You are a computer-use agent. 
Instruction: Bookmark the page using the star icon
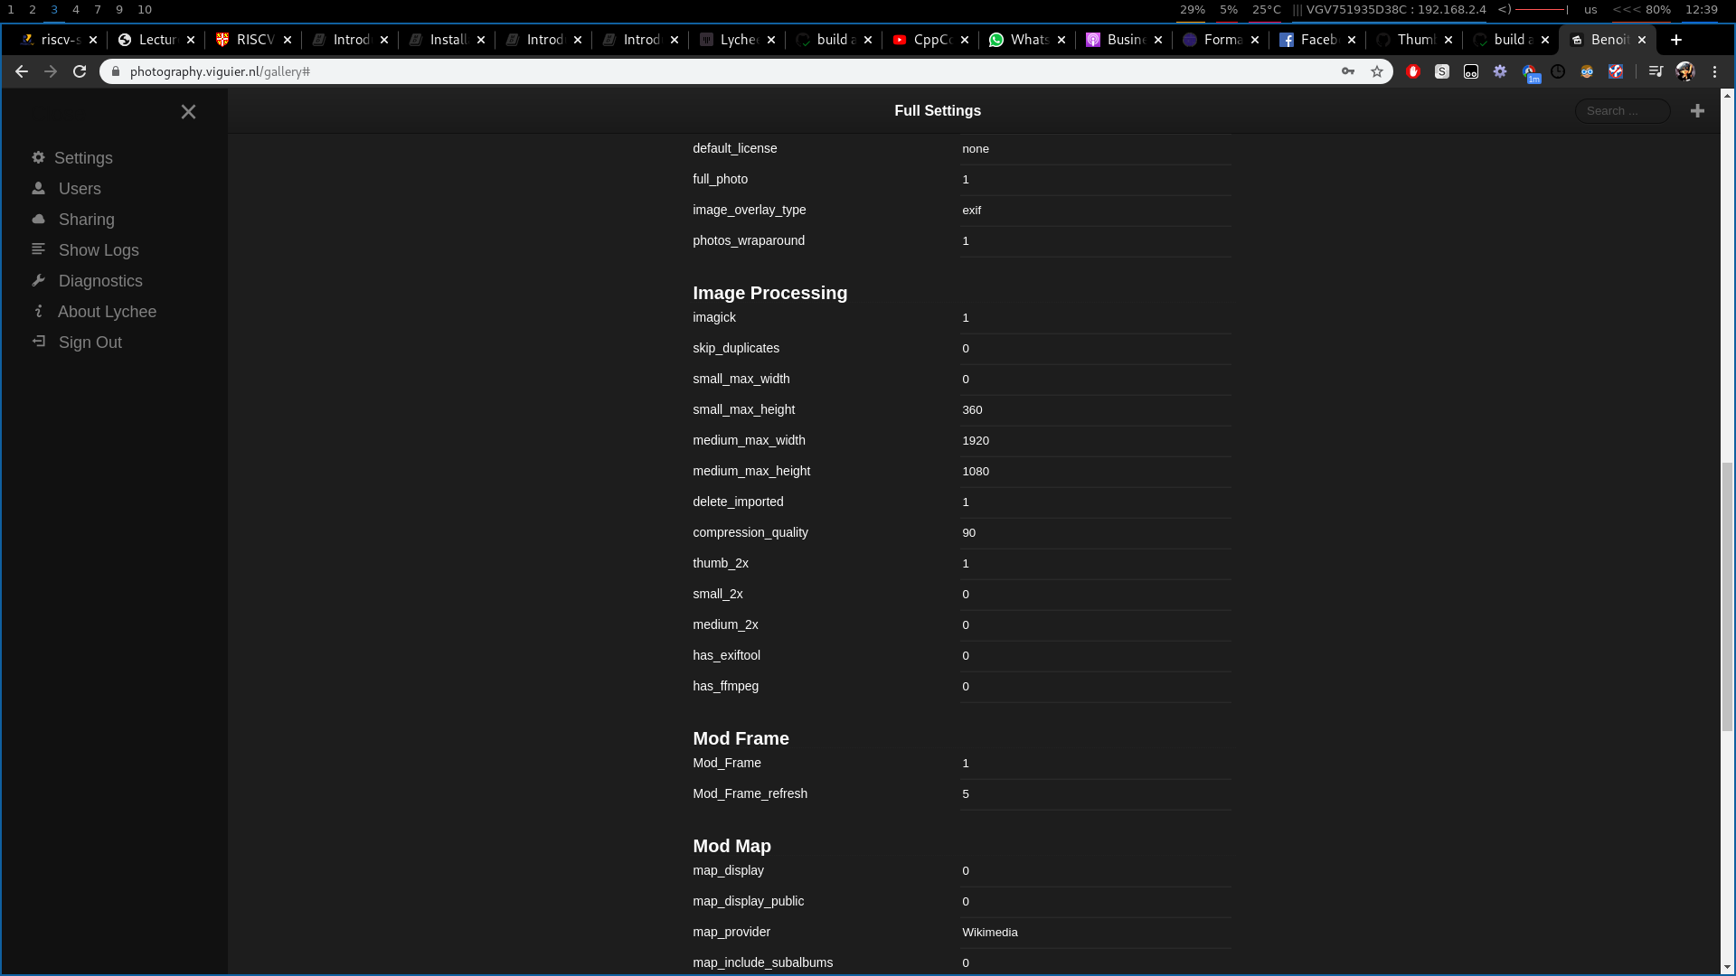[x=1378, y=71]
